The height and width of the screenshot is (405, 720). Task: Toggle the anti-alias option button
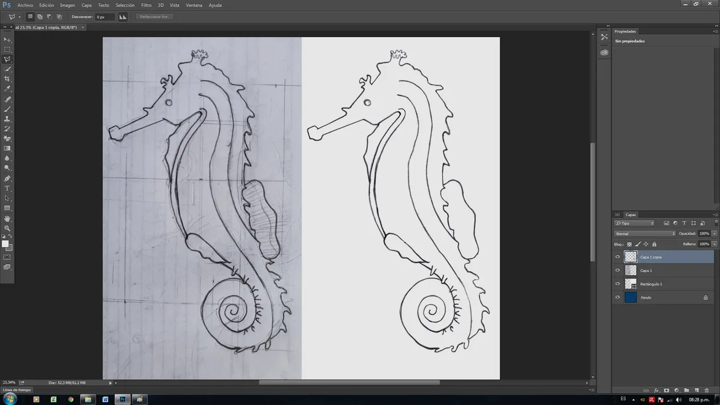123,17
